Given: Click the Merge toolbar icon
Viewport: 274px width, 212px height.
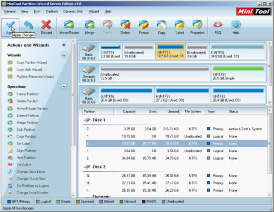Looking at the screenshot, I should point(90,25).
